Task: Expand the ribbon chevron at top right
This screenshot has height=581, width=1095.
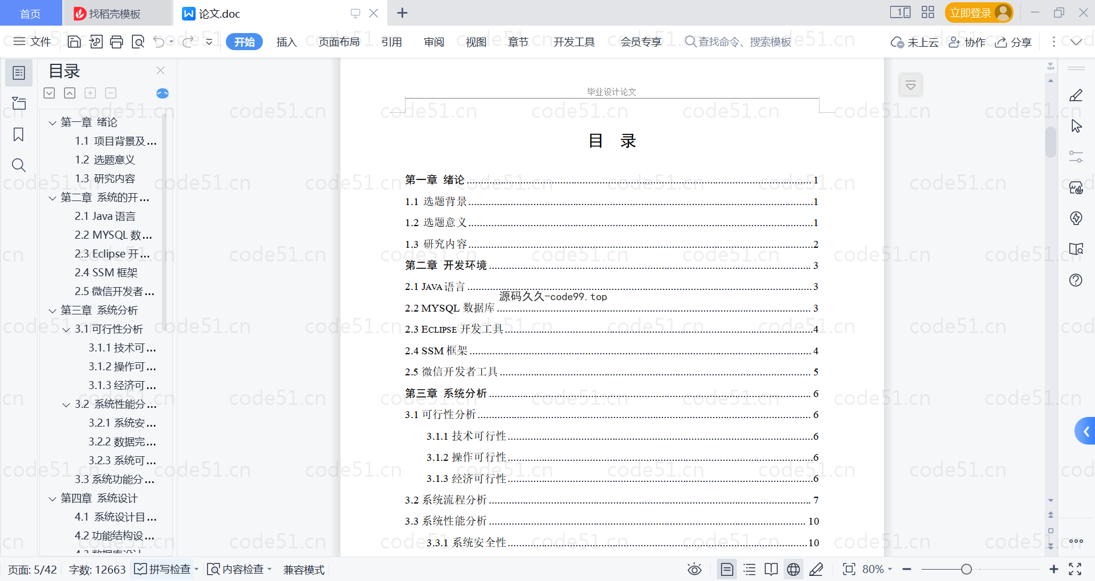Action: point(1076,42)
